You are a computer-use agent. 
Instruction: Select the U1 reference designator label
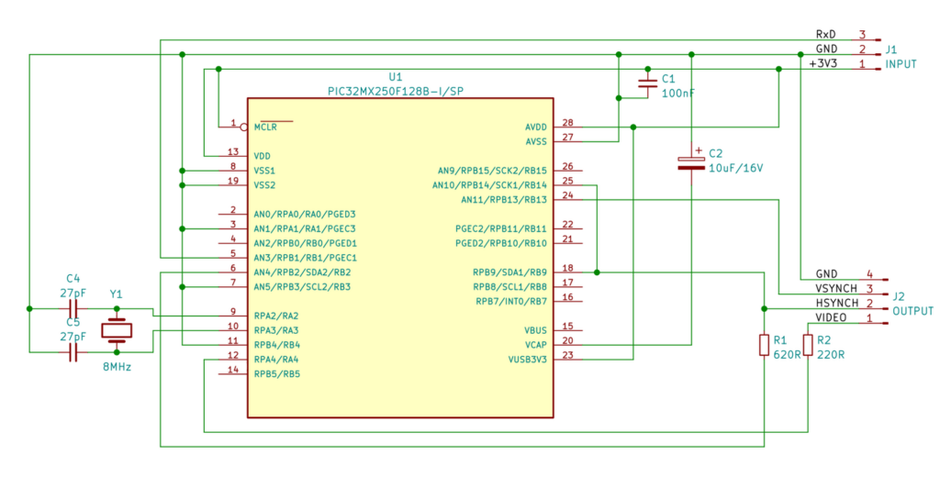click(396, 77)
